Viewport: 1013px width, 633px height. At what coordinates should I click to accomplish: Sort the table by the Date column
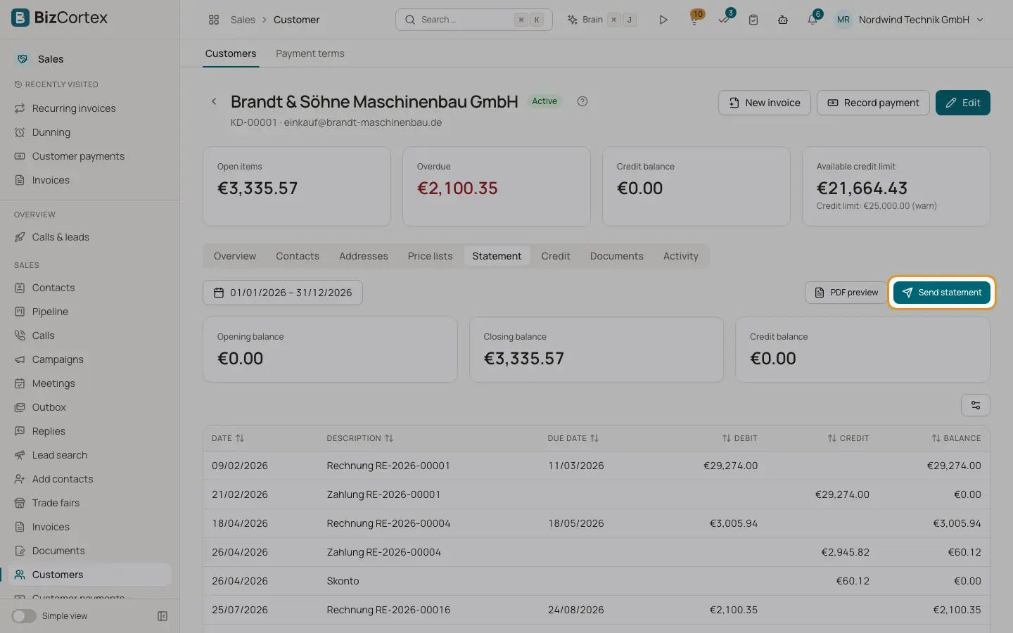(228, 438)
